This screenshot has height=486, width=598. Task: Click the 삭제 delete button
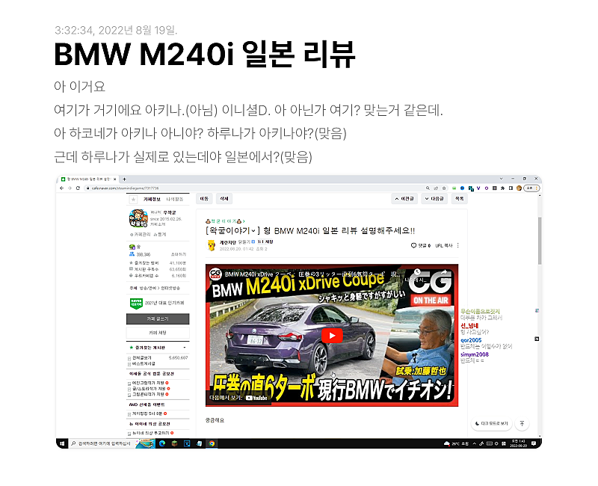224,199
